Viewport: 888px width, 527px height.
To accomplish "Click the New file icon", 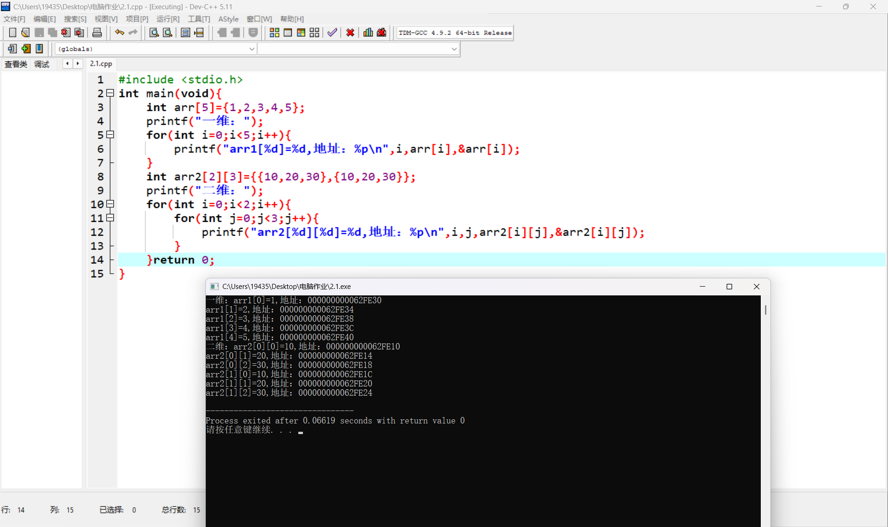I will 12,32.
